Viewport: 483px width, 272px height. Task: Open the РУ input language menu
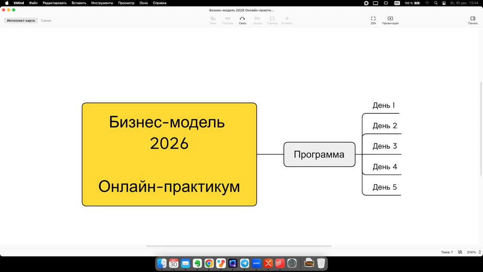point(397,3)
